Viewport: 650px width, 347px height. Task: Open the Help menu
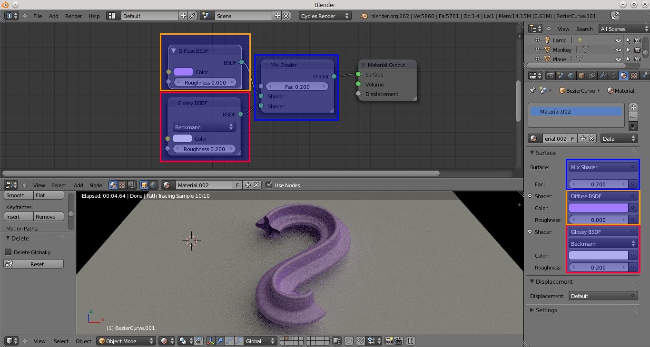[94, 16]
